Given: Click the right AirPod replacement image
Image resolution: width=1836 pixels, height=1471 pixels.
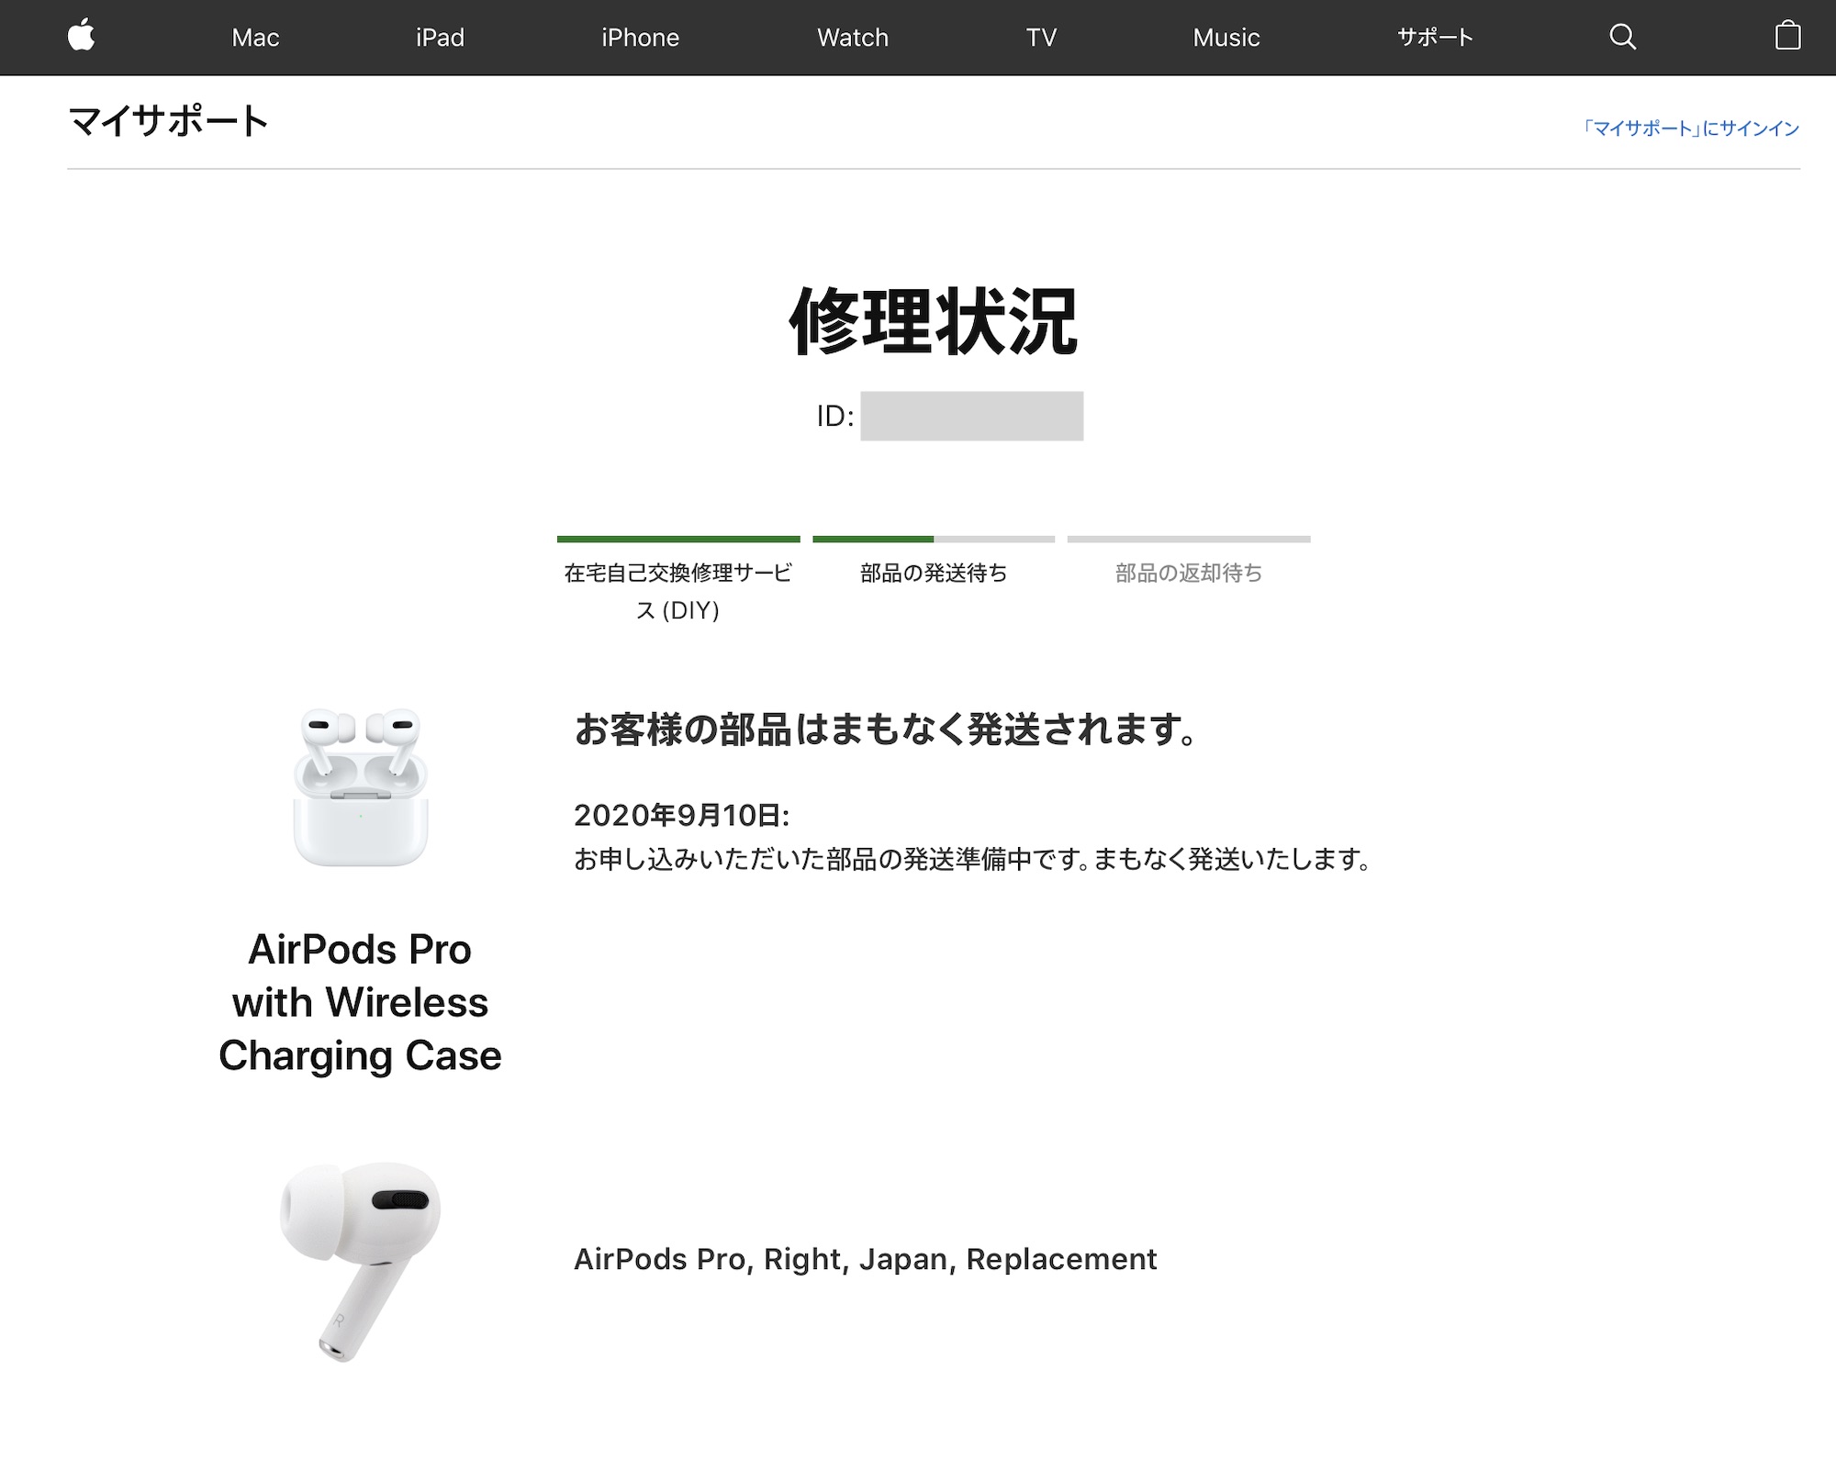Looking at the screenshot, I should (x=361, y=1260).
